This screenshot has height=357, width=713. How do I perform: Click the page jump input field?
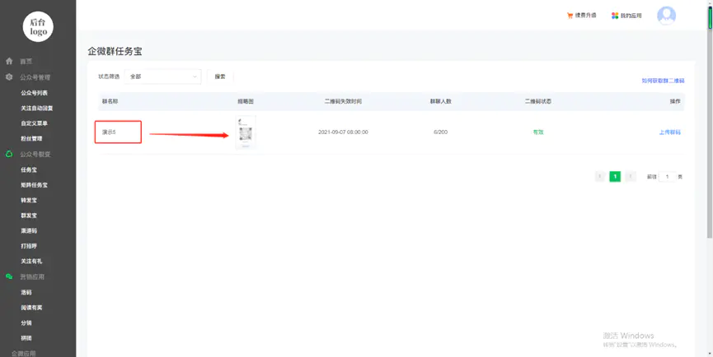pos(667,177)
